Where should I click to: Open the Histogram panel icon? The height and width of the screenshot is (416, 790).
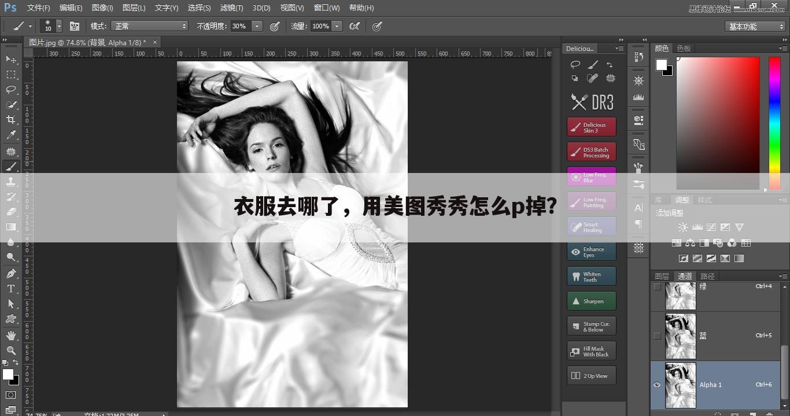[638, 97]
